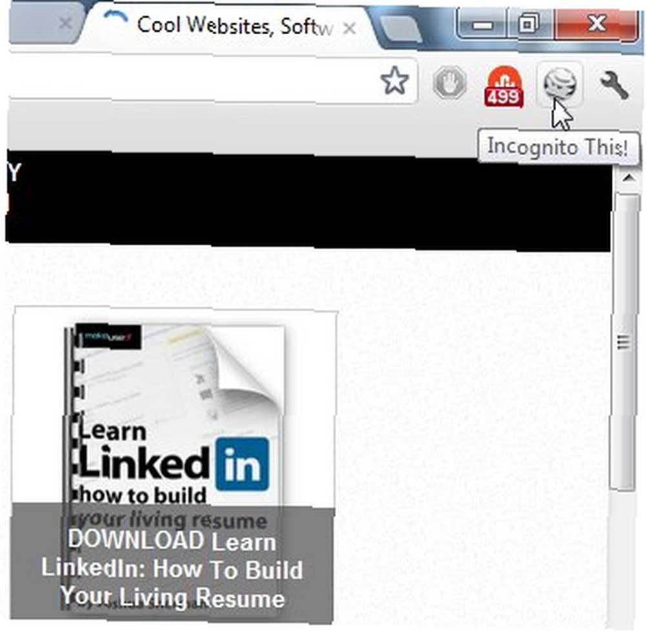Click the black site header banner
This screenshot has width=646, height=632.
pos(308,200)
